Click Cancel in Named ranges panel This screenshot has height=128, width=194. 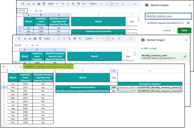pyautogui.click(x=167, y=30)
